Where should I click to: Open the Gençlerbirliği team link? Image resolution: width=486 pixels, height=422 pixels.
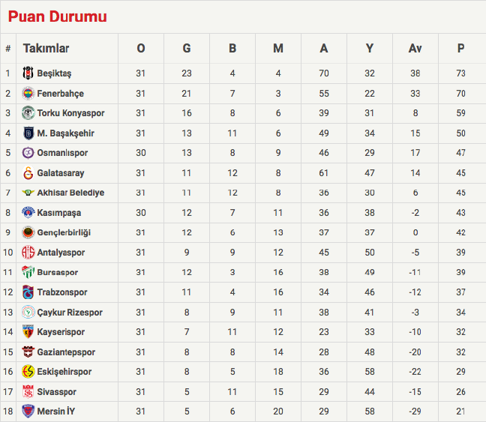(x=66, y=232)
